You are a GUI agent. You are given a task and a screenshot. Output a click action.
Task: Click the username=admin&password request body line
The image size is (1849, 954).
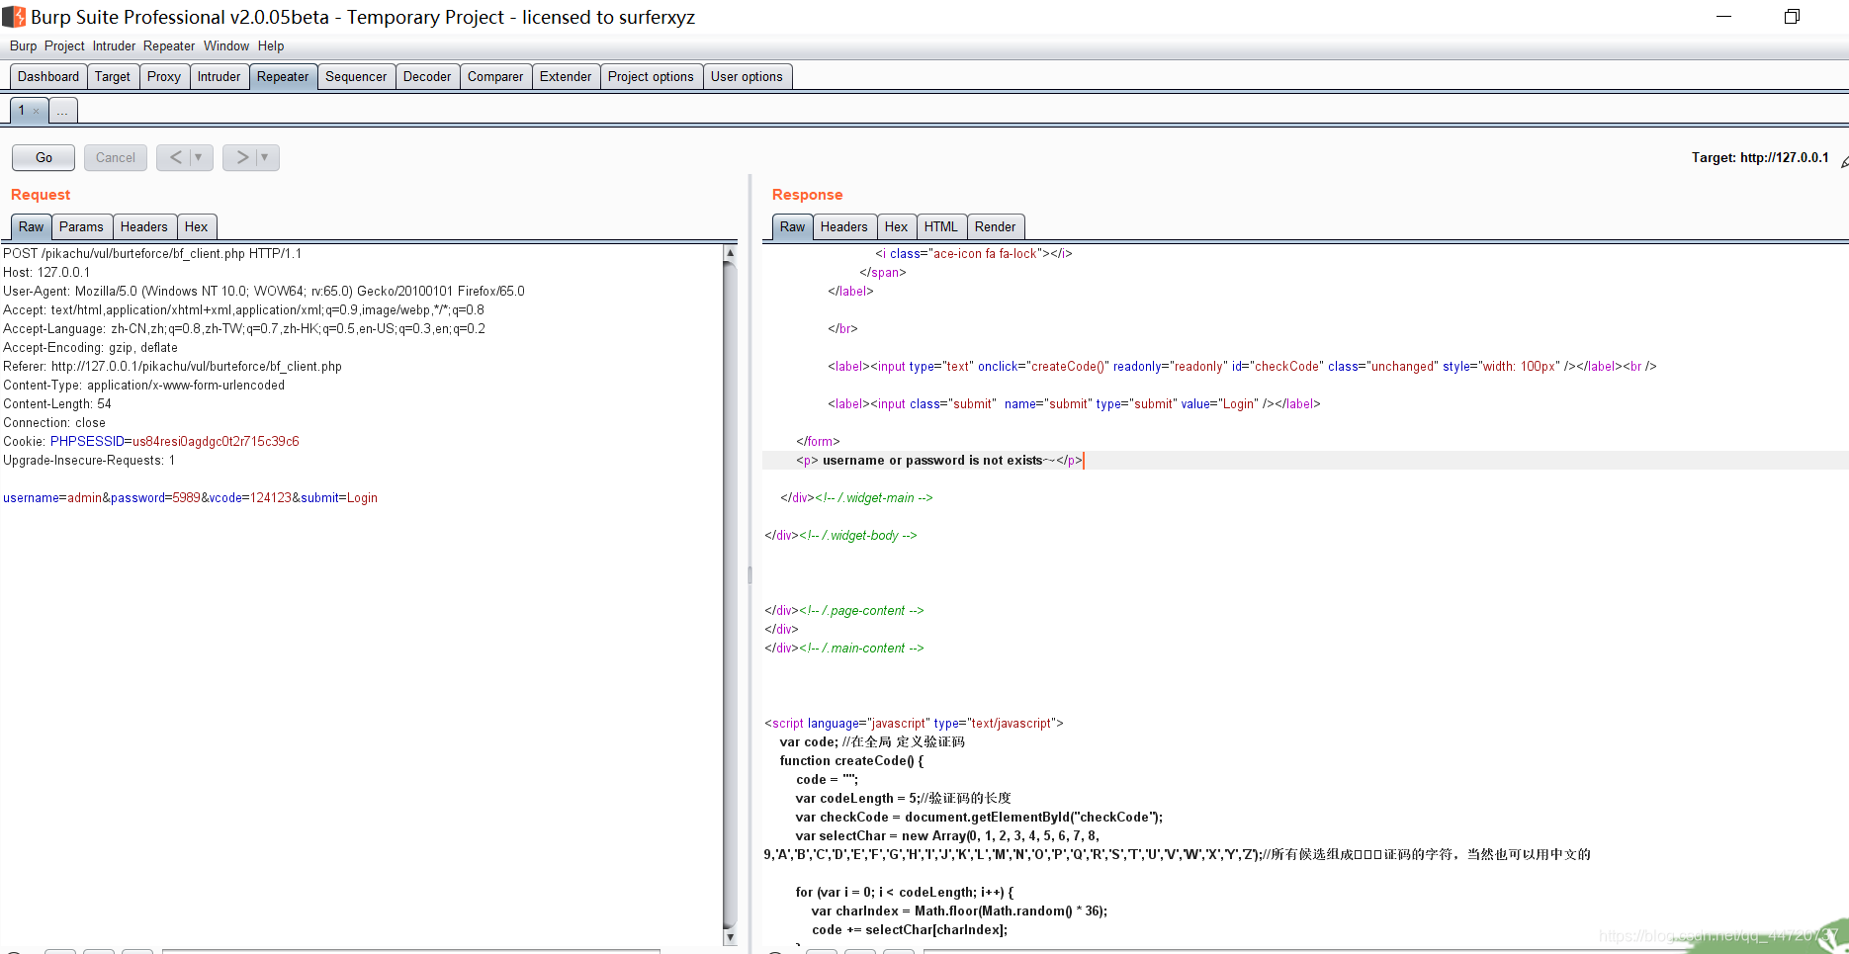click(190, 497)
